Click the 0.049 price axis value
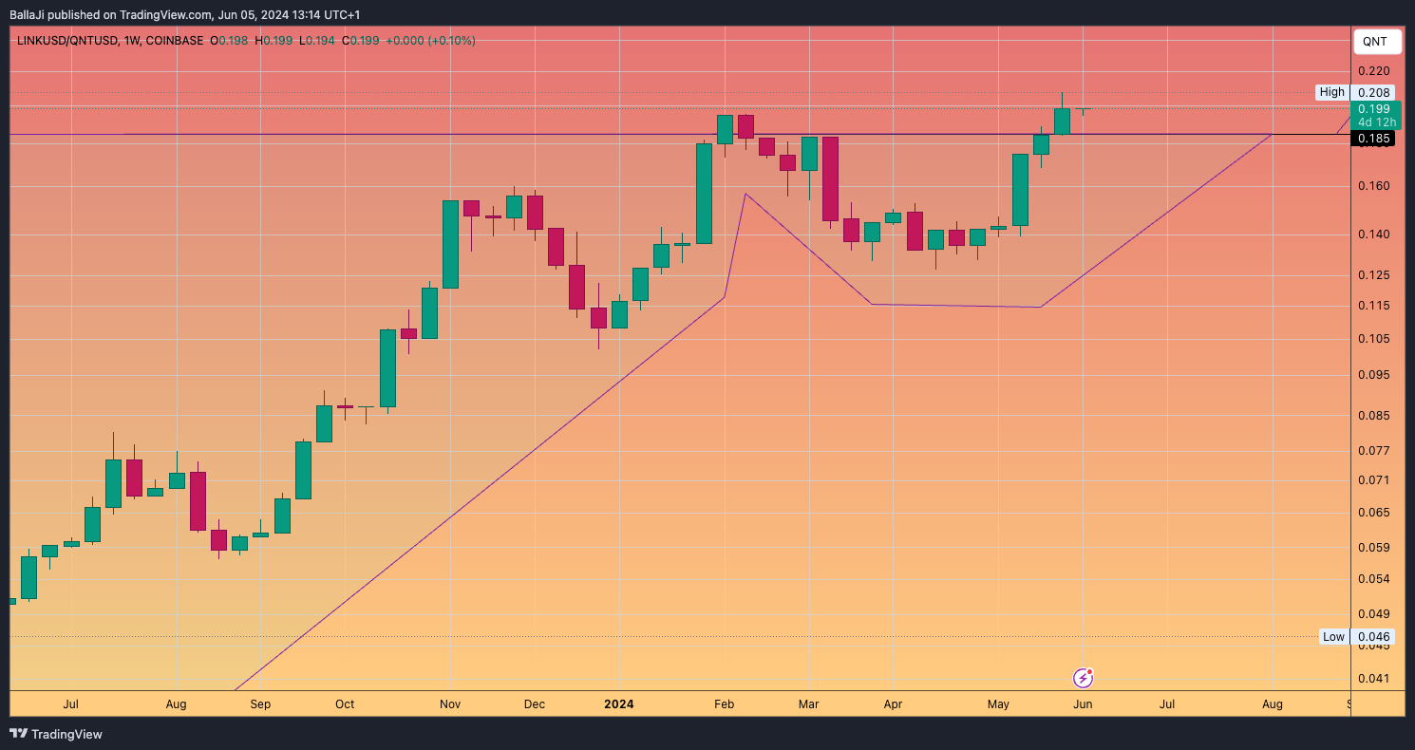This screenshot has width=1415, height=750. point(1374,614)
